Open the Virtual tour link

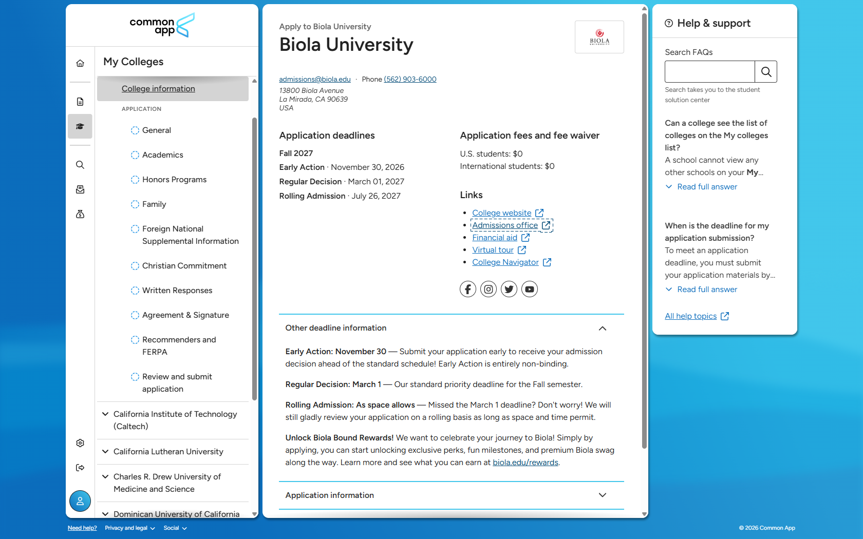pyautogui.click(x=499, y=250)
